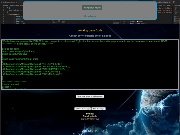
Task: Click the 'Copyright © 2020 bye' footer text
Action: pos(90,119)
